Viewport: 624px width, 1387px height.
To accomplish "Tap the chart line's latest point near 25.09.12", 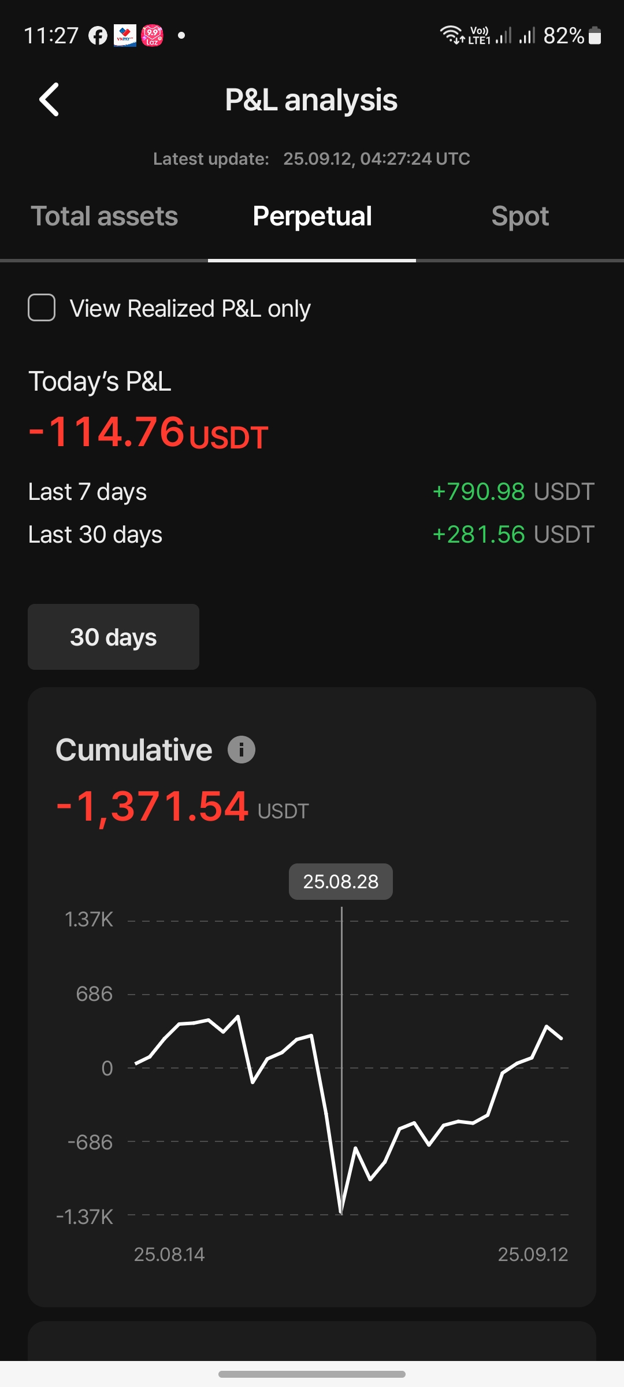I will tap(561, 1038).
